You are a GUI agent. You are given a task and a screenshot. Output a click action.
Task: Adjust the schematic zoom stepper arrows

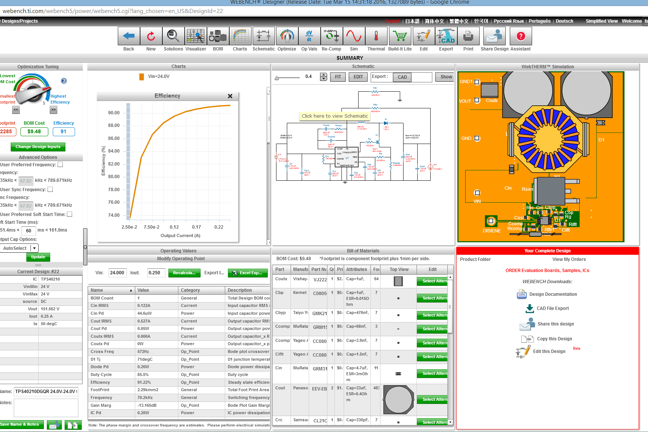[324, 77]
